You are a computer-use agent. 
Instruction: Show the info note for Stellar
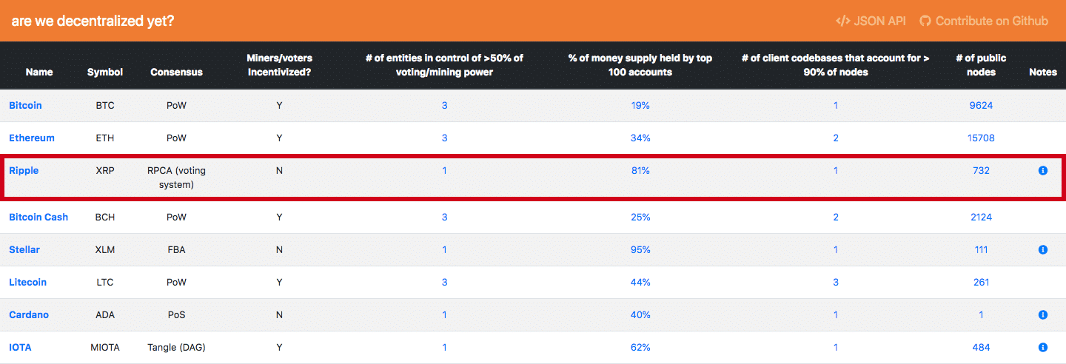click(x=1043, y=249)
